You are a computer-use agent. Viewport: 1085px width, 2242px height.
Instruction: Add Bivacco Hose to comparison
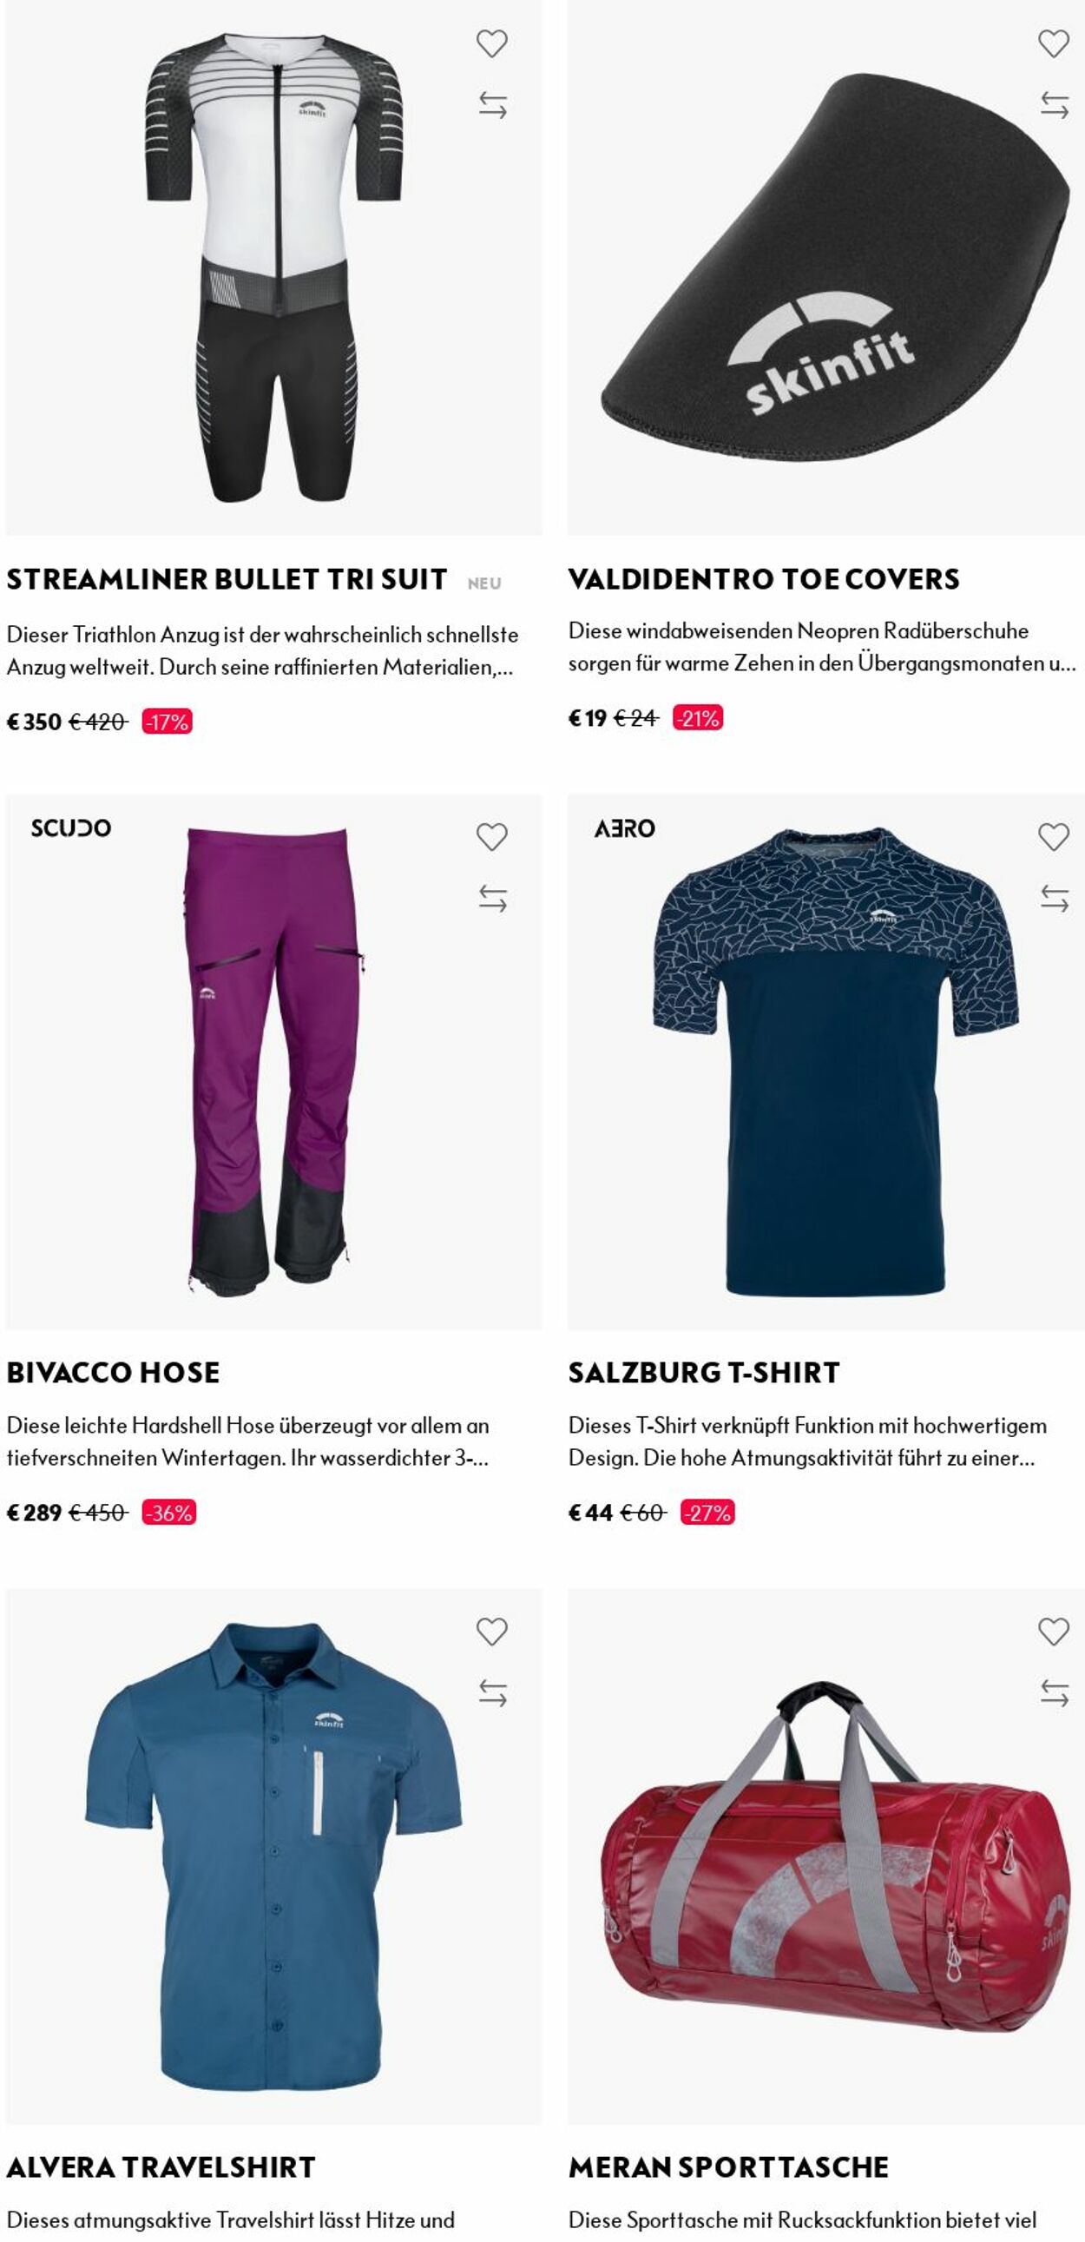point(492,898)
